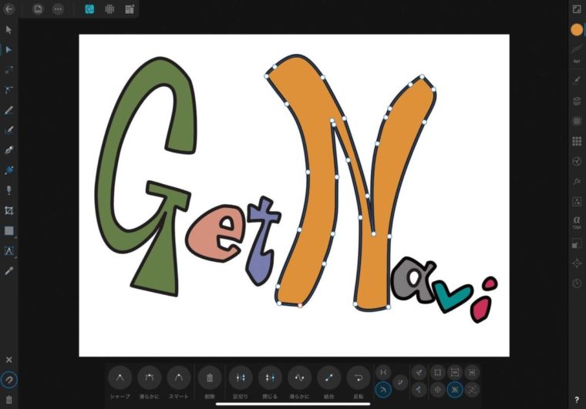
Task: Tap the 滑らかに button next to シャープ
Action: [x=149, y=378]
